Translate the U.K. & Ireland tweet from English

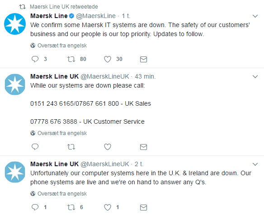[62, 194]
